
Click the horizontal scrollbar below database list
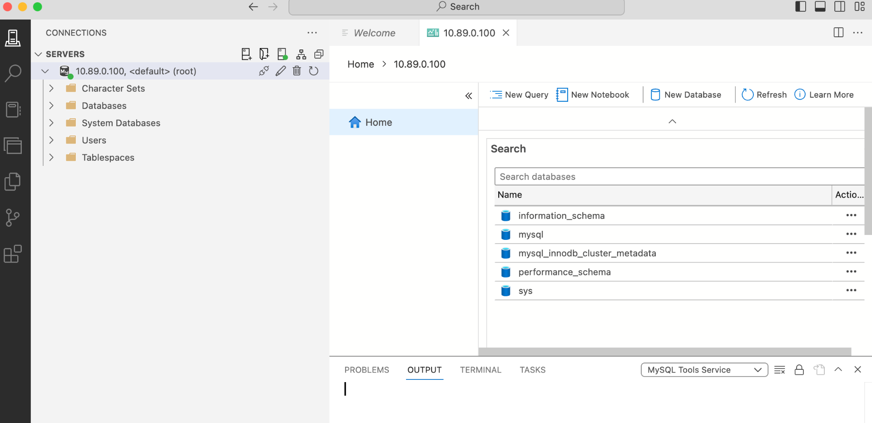point(665,352)
